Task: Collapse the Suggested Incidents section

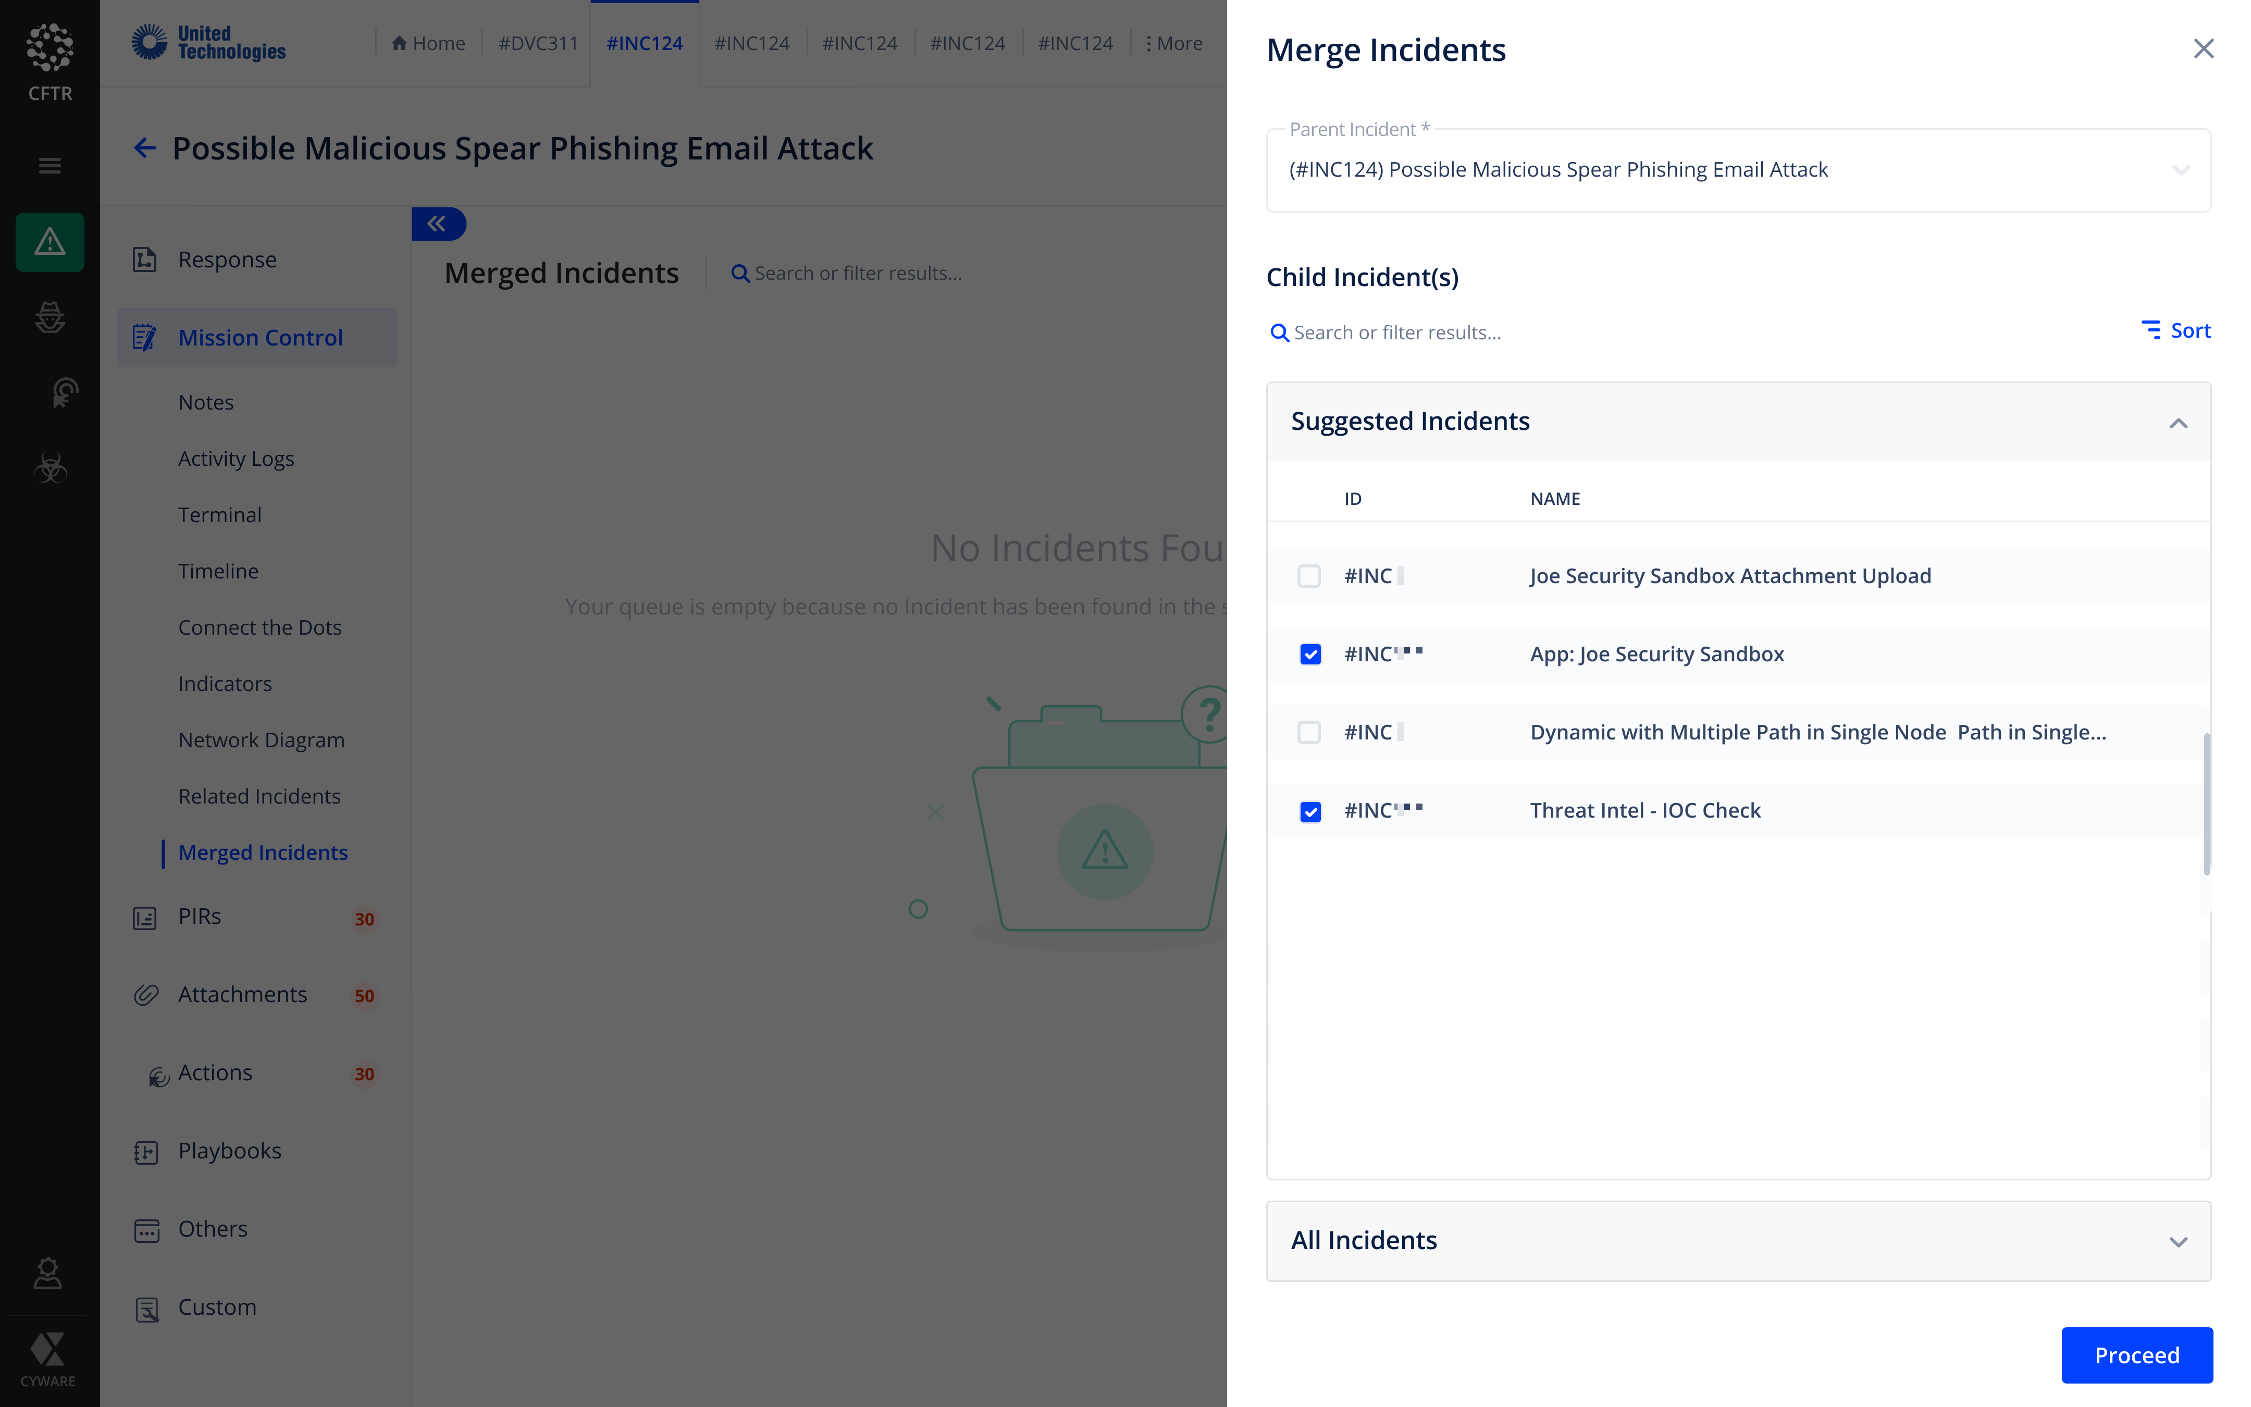Action: 2178,423
